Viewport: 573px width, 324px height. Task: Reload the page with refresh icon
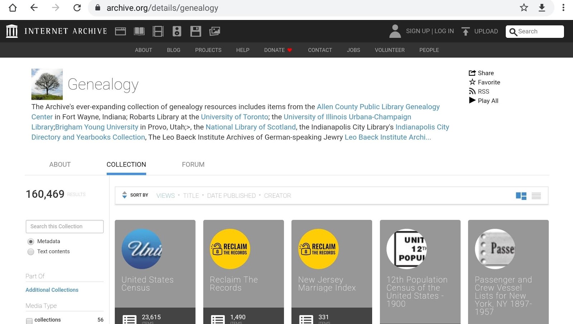tap(77, 8)
